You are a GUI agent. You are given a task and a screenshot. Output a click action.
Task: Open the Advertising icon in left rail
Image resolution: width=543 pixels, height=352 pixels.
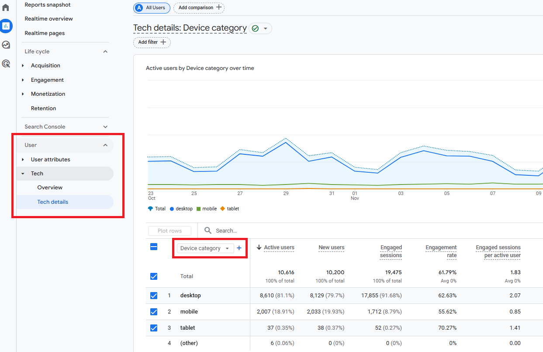pos(6,64)
